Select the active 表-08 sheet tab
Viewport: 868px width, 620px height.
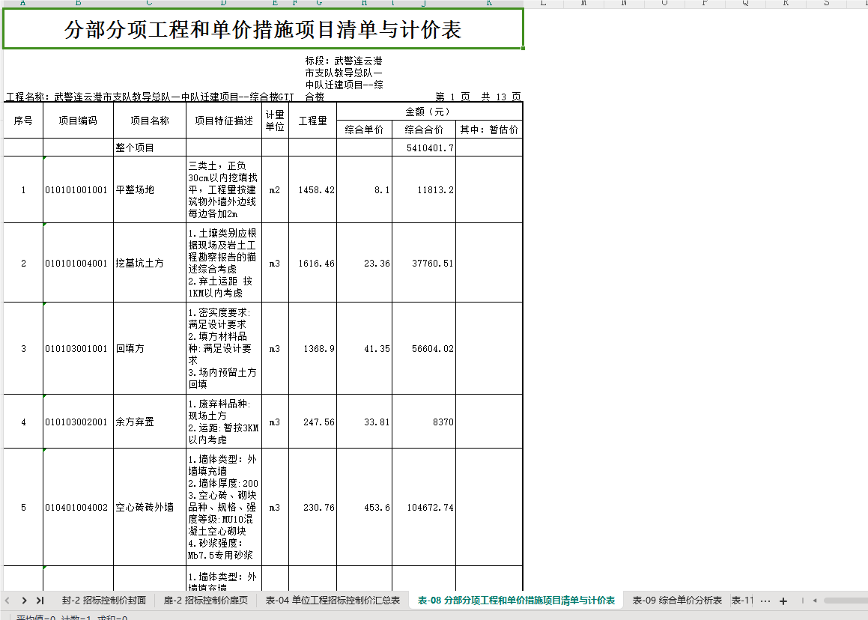[x=517, y=601]
